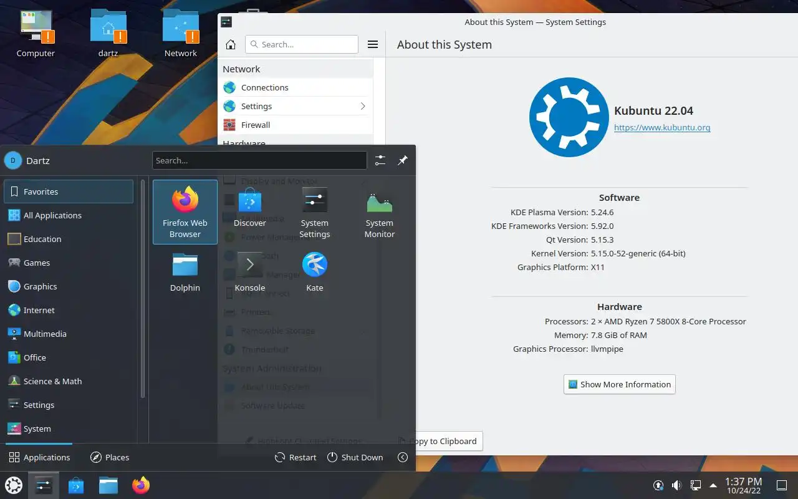This screenshot has height=499, width=798.
Task: Launch Konsole terminal from Favorites
Action: coord(250,272)
